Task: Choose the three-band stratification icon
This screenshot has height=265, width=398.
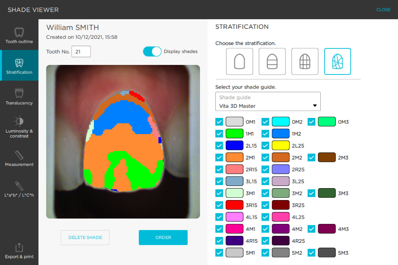Action: click(x=272, y=62)
